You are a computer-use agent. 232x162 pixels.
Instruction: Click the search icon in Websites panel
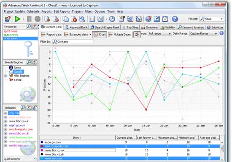tap(23, 108)
